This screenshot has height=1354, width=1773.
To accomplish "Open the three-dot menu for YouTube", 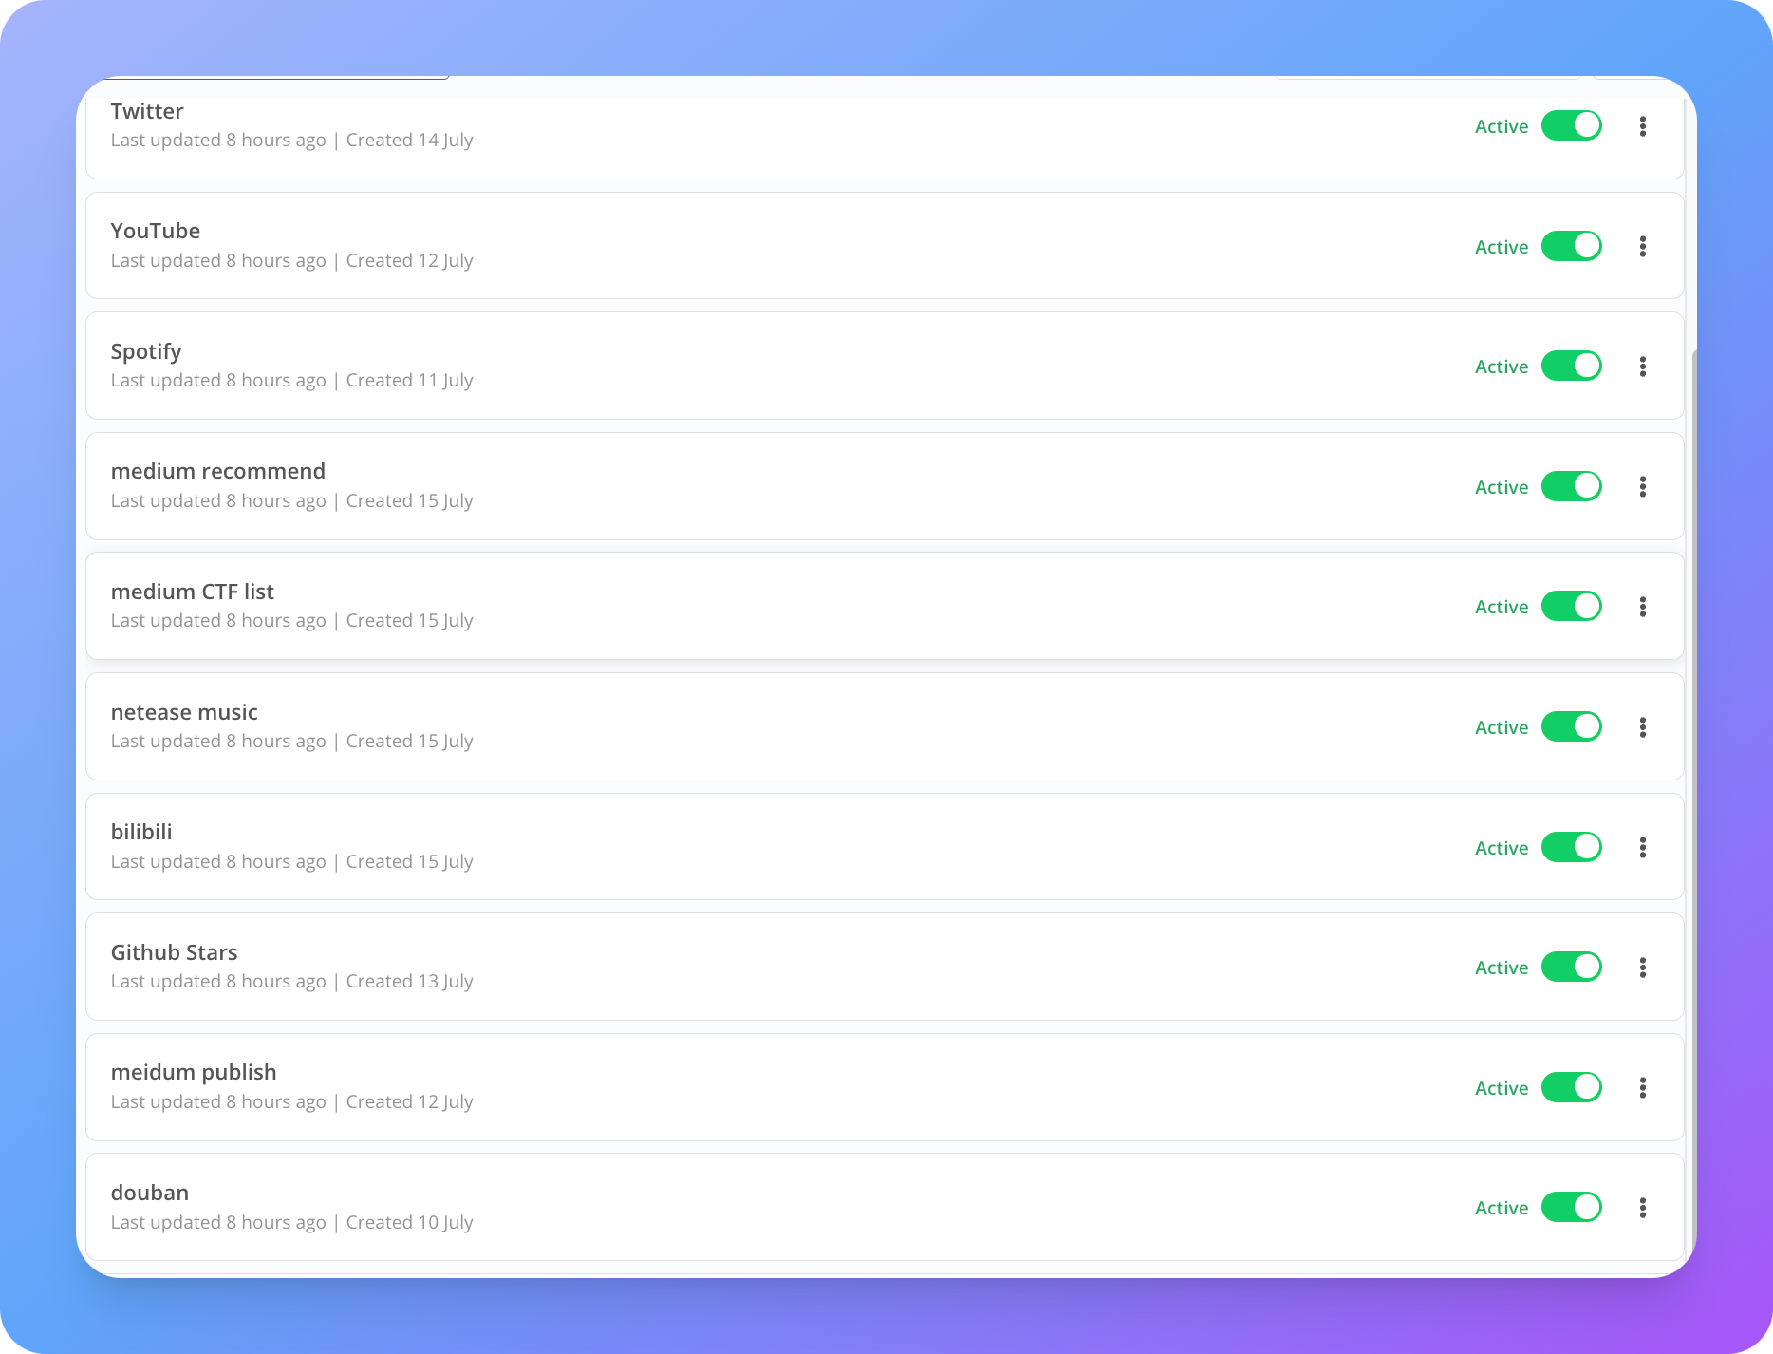I will (x=1642, y=247).
